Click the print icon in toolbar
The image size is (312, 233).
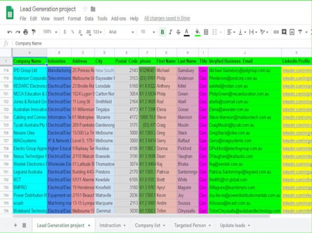click(x=26, y=32)
